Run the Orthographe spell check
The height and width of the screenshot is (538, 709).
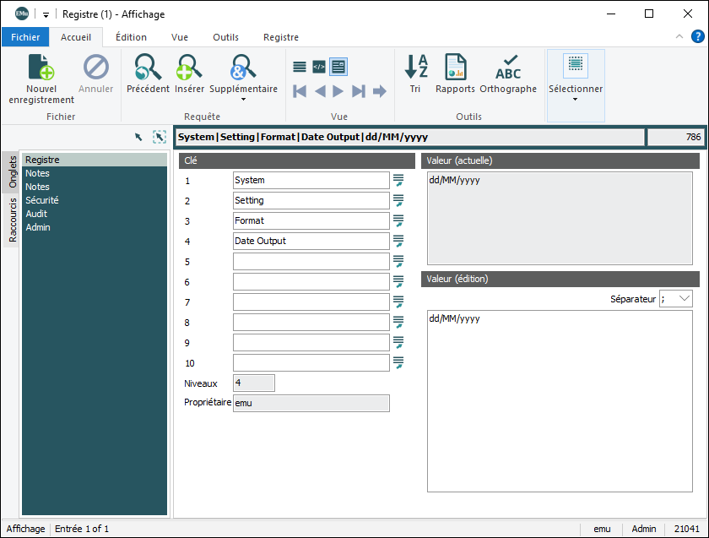coord(508,67)
